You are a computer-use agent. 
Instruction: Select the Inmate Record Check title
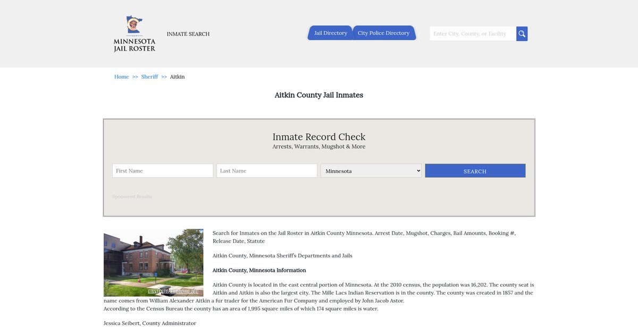pyautogui.click(x=319, y=137)
